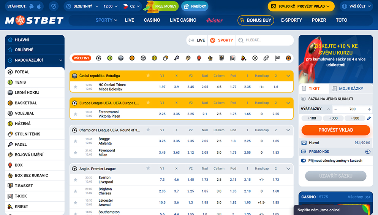Click the shield security icon
The width and height of the screenshot is (378, 215).
tap(54, 6)
